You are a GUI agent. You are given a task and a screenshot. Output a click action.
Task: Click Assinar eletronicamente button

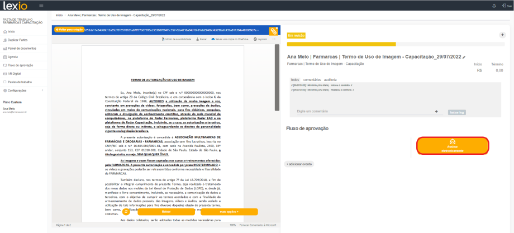pos(453,145)
